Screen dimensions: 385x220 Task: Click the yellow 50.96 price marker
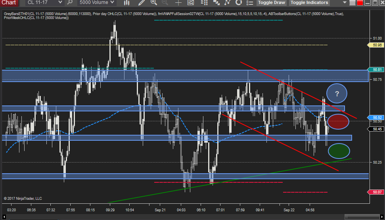point(376,45)
